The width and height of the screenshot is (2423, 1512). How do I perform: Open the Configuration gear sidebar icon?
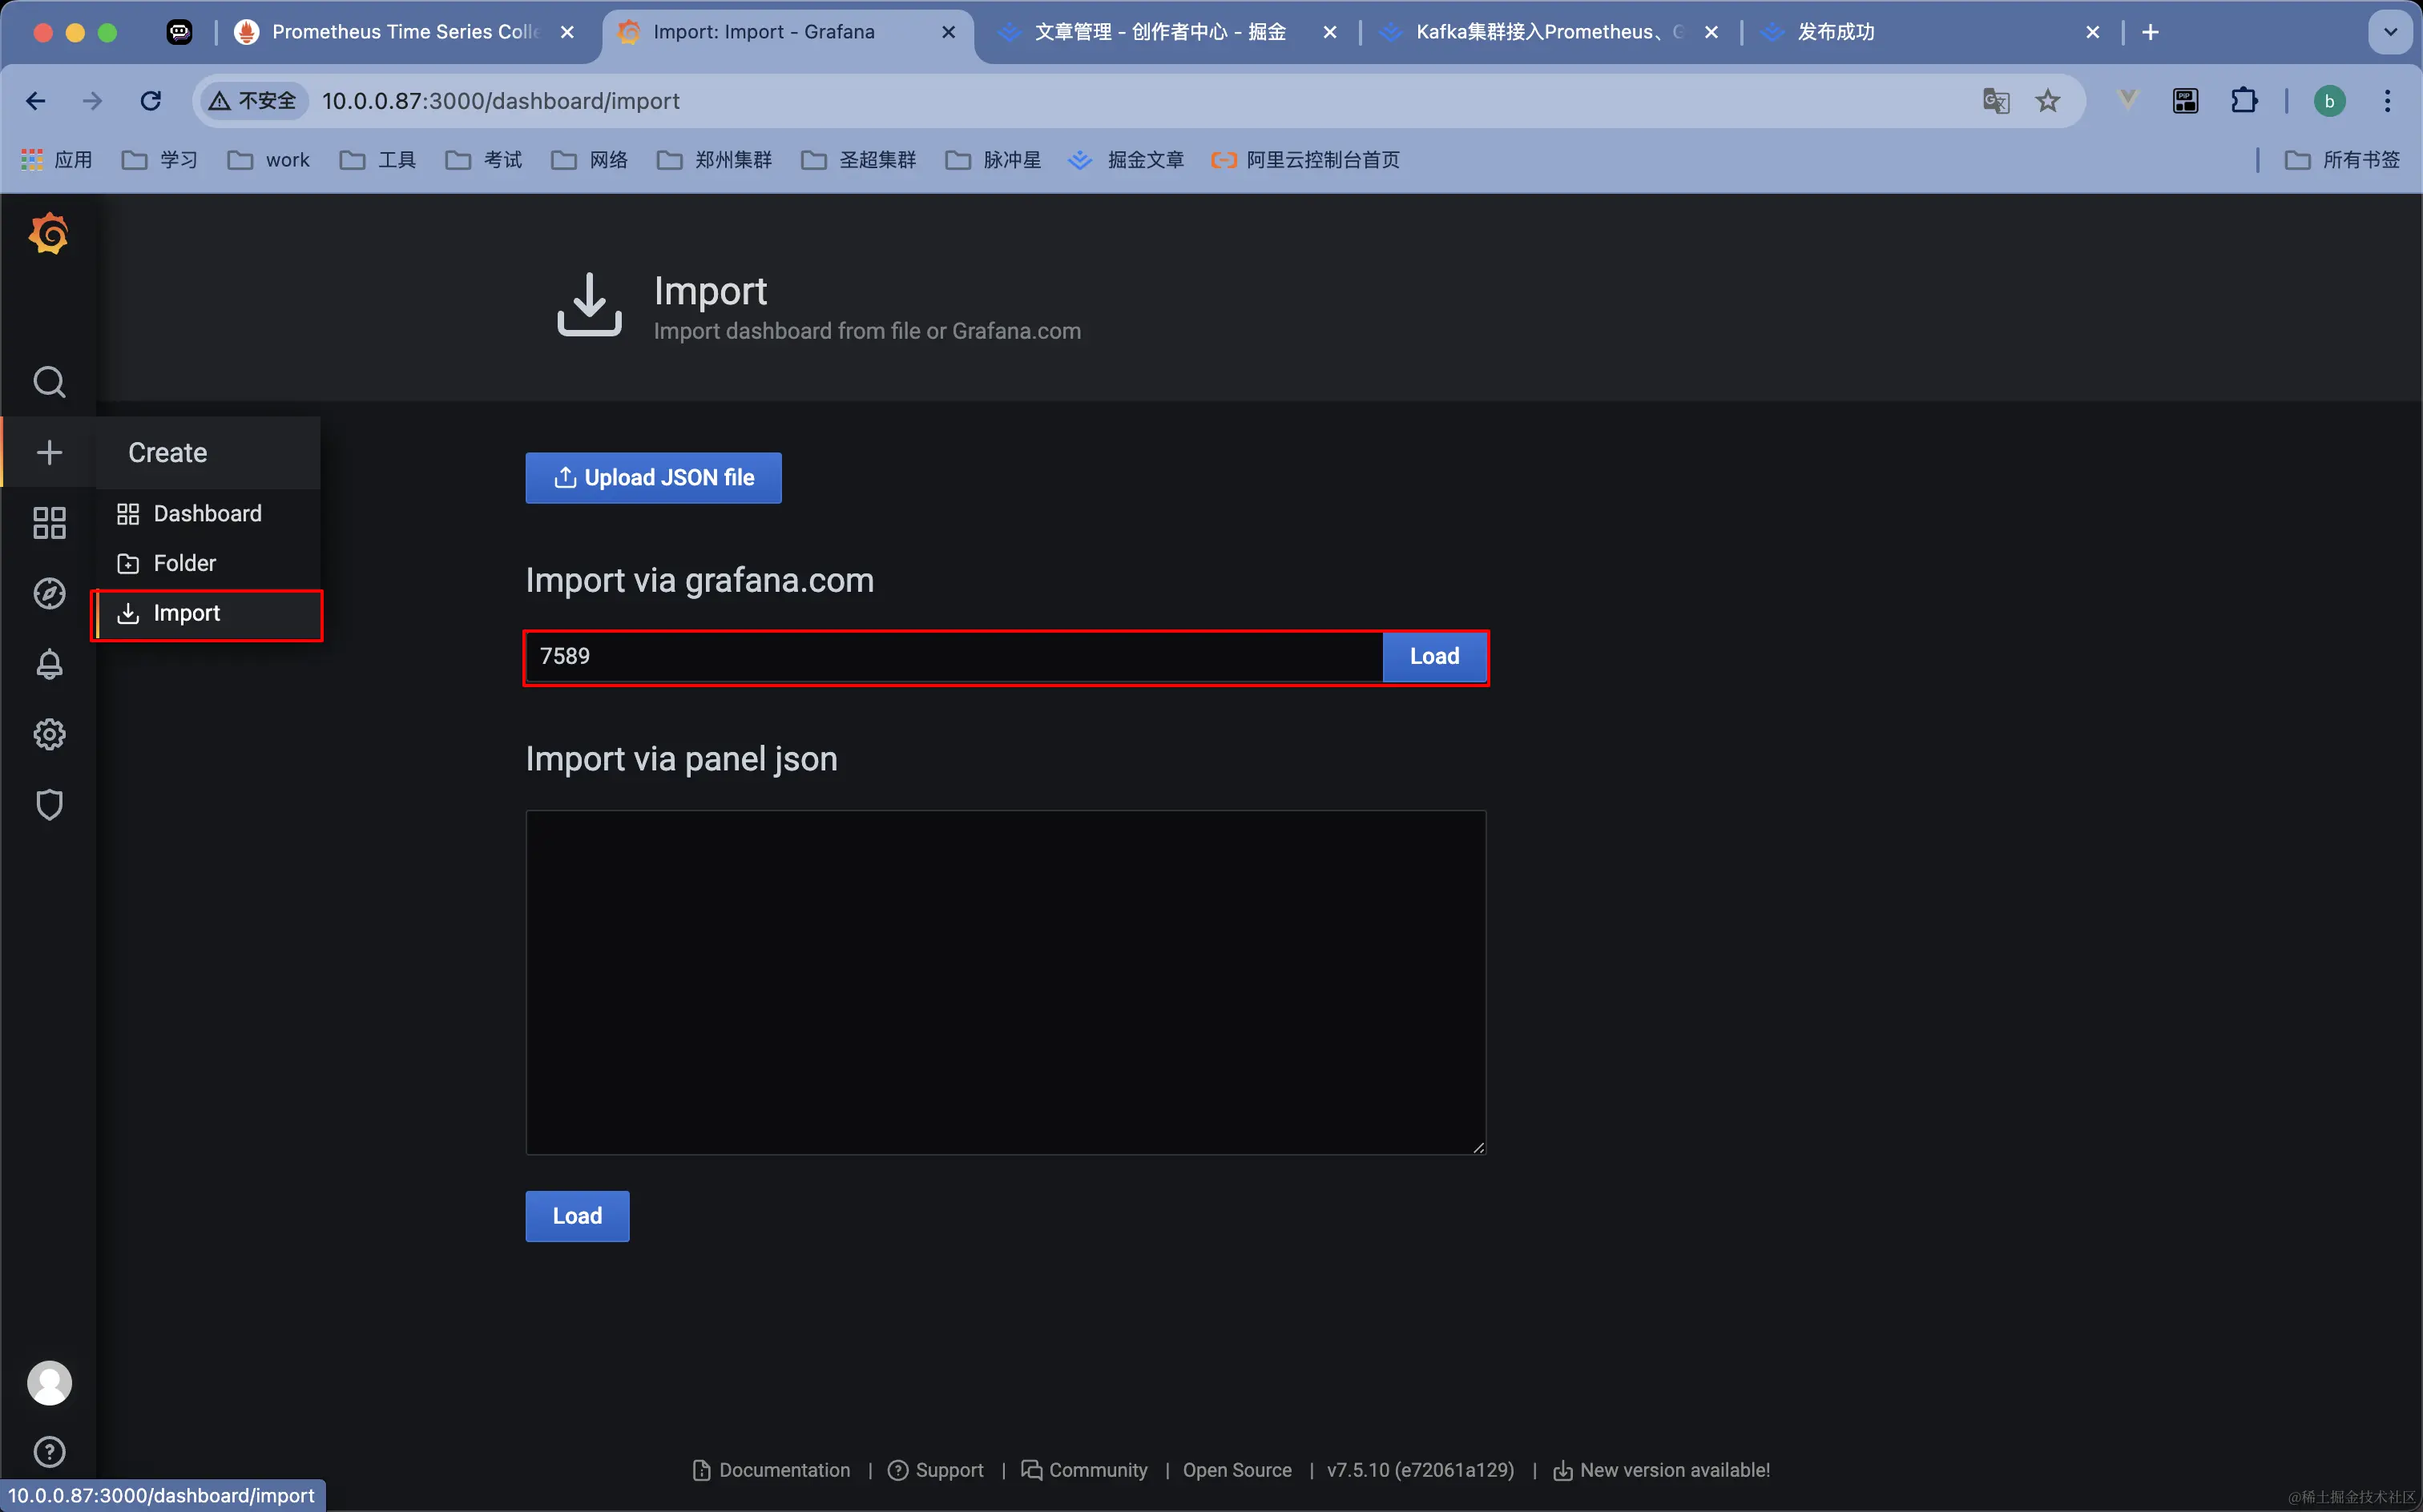click(49, 734)
